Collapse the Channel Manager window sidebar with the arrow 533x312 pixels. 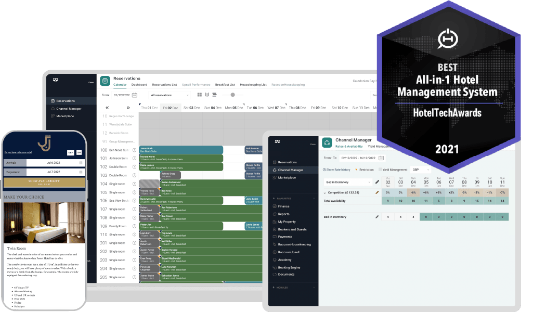click(313, 144)
